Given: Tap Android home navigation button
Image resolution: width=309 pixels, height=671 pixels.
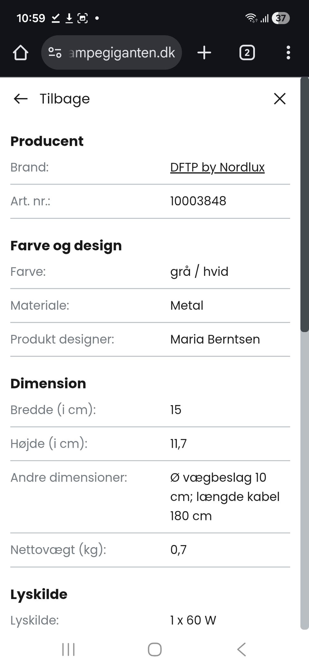Looking at the screenshot, I should click(154, 649).
